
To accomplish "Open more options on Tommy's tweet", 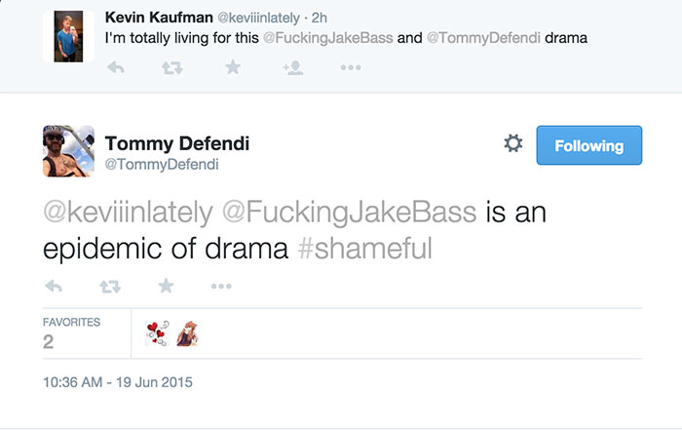I will 221,286.
